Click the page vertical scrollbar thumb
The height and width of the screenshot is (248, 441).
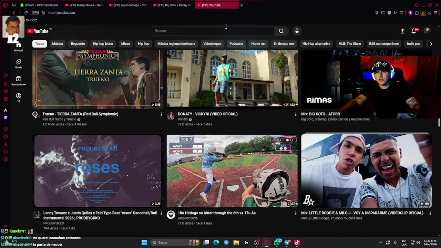coord(439,122)
